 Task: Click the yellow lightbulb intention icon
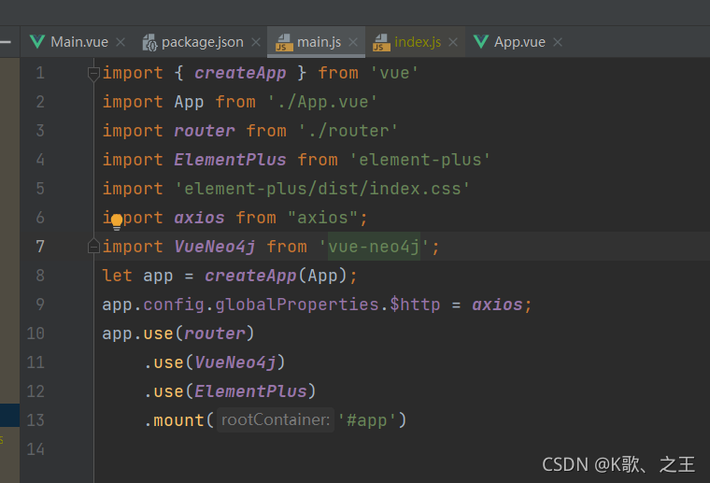click(x=117, y=221)
